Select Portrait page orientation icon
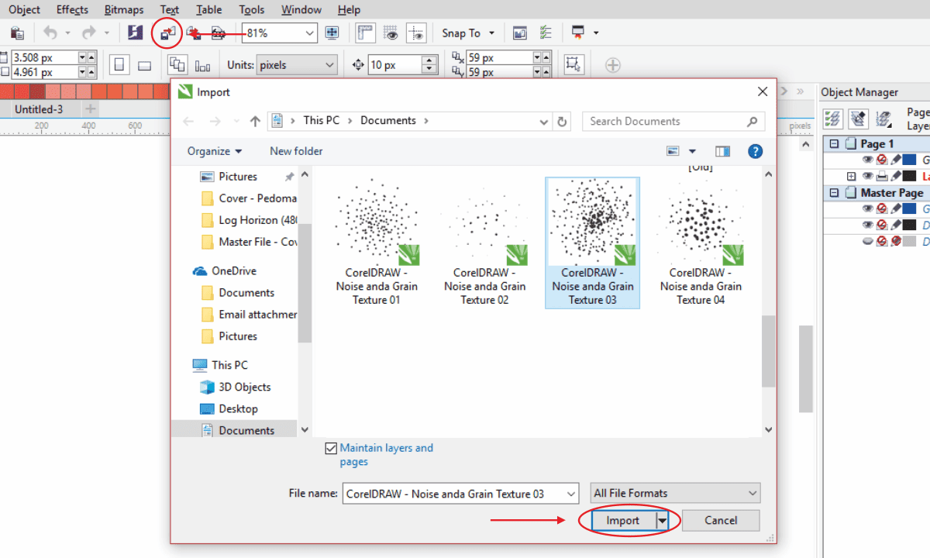 (x=120, y=65)
